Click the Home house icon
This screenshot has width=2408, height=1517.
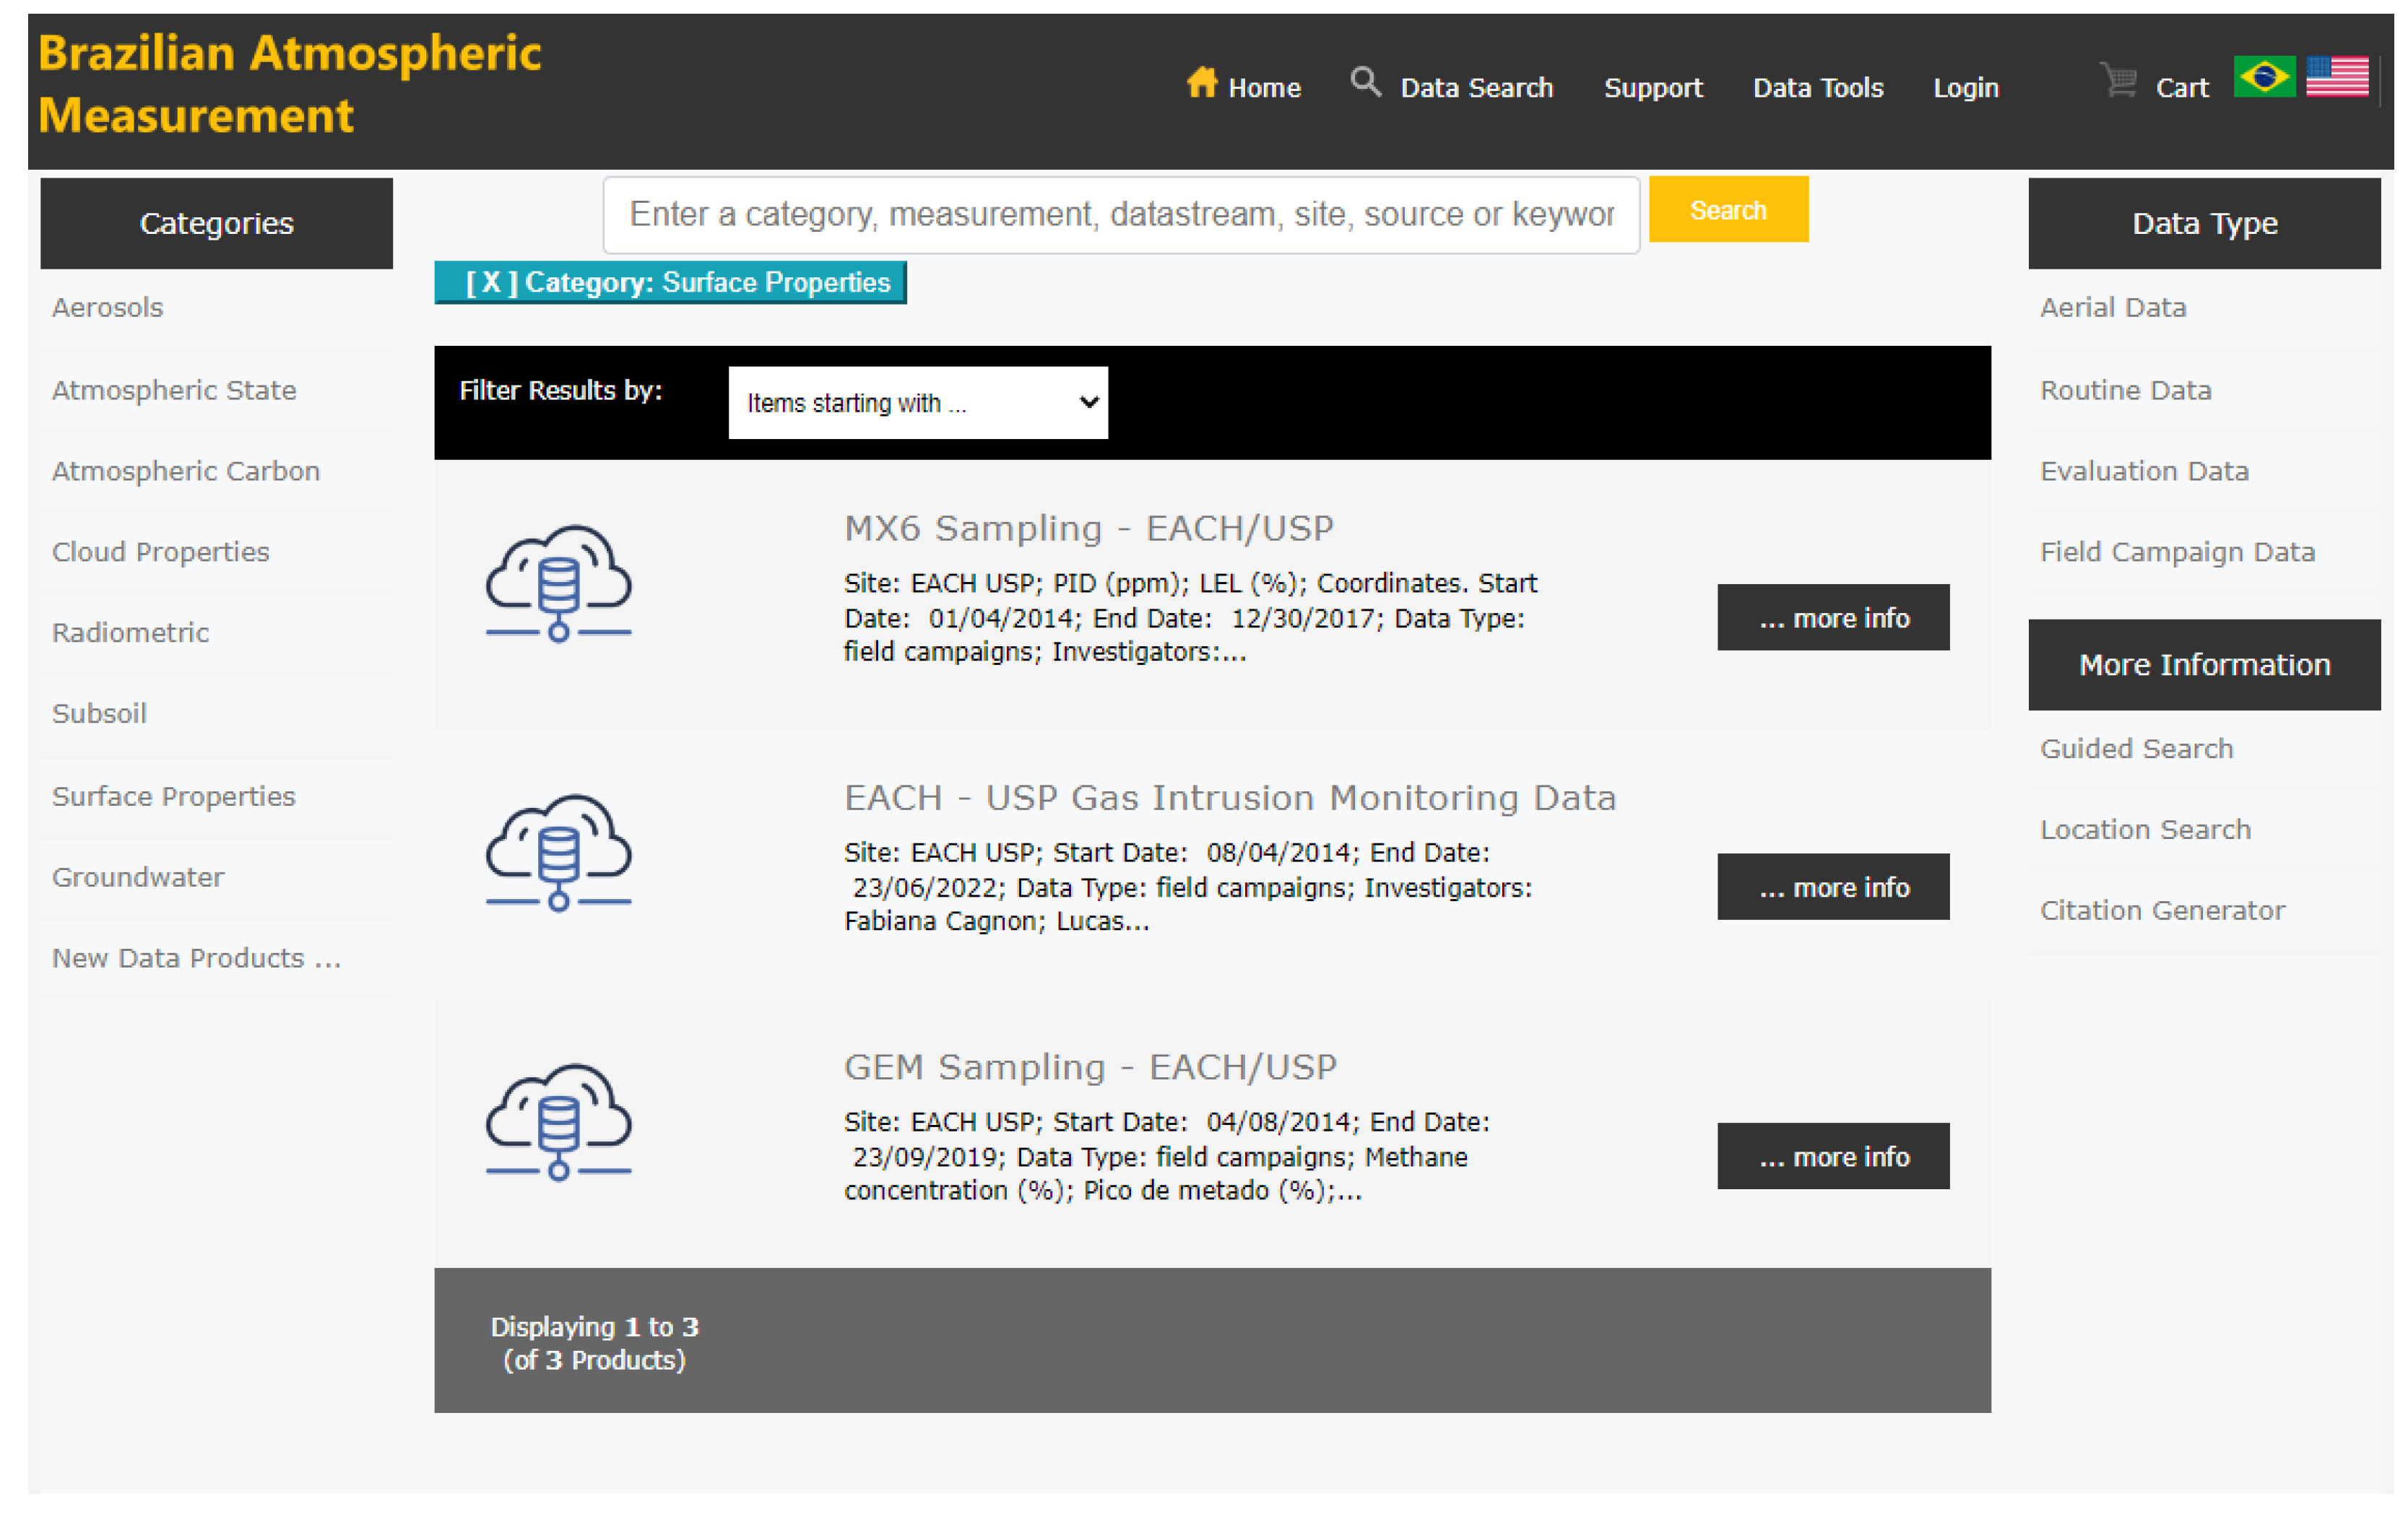(1201, 83)
